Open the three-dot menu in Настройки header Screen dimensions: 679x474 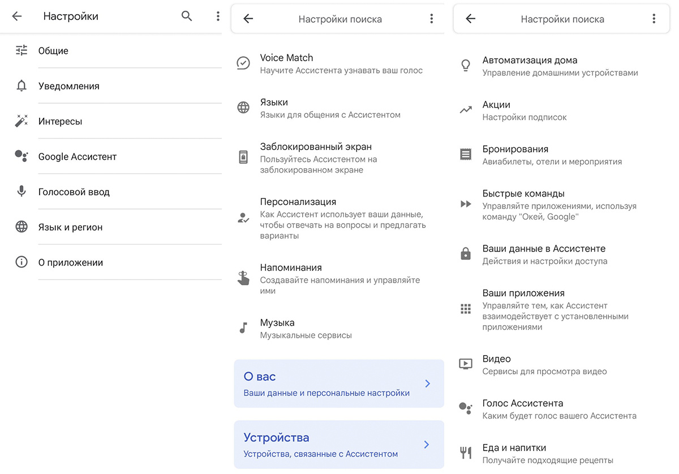[218, 16]
